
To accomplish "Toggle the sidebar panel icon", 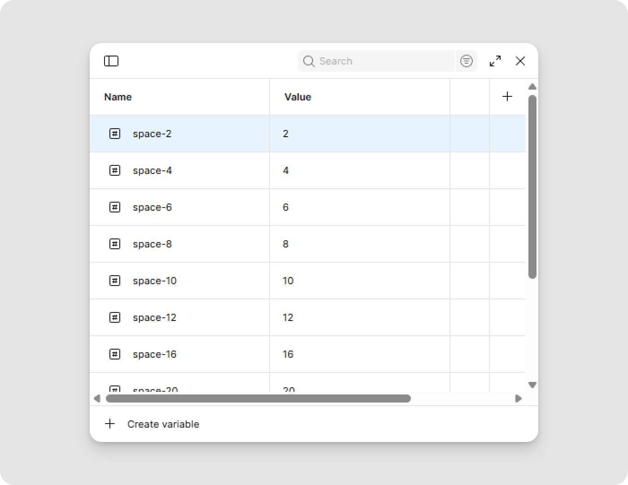I will pyautogui.click(x=111, y=61).
